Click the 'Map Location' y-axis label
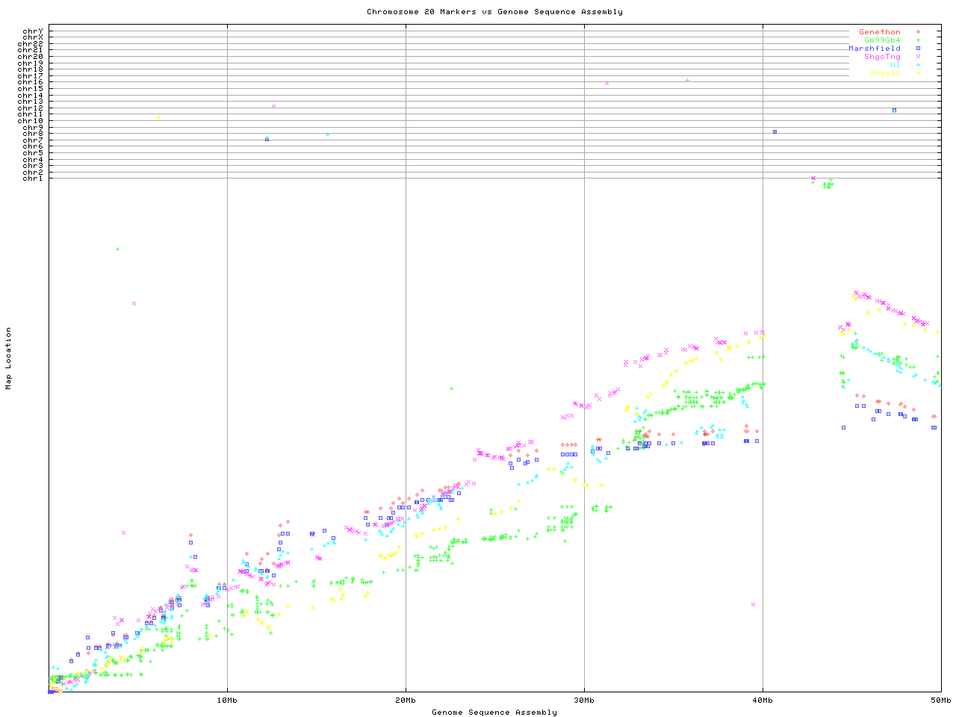The width and height of the screenshot is (956, 717). click(9, 358)
